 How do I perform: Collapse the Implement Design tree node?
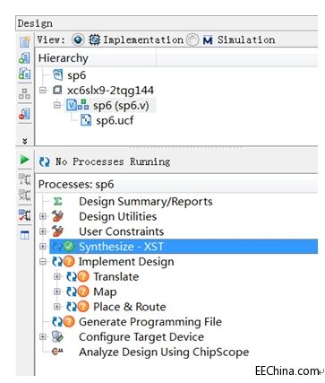pos(43,262)
